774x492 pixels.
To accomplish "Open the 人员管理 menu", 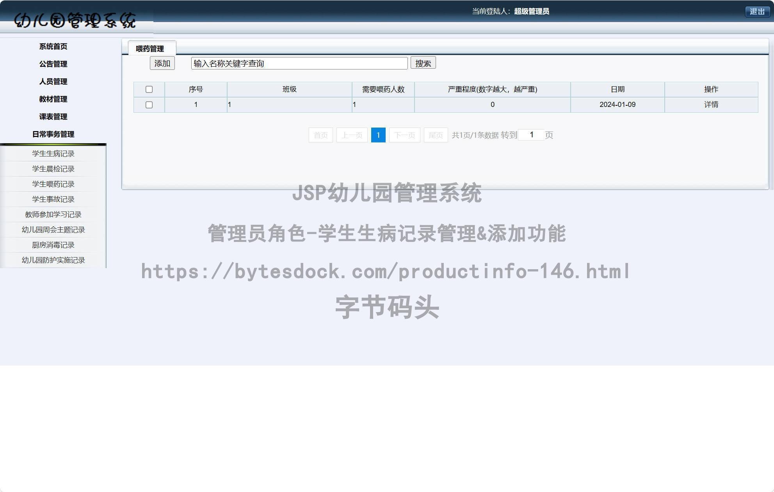I will tap(53, 82).
